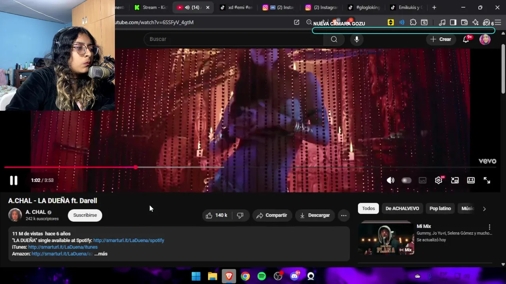The width and height of the screenshot is (506, 284).
Task: Open more actions three-dot menu
Action: (344, 215)
